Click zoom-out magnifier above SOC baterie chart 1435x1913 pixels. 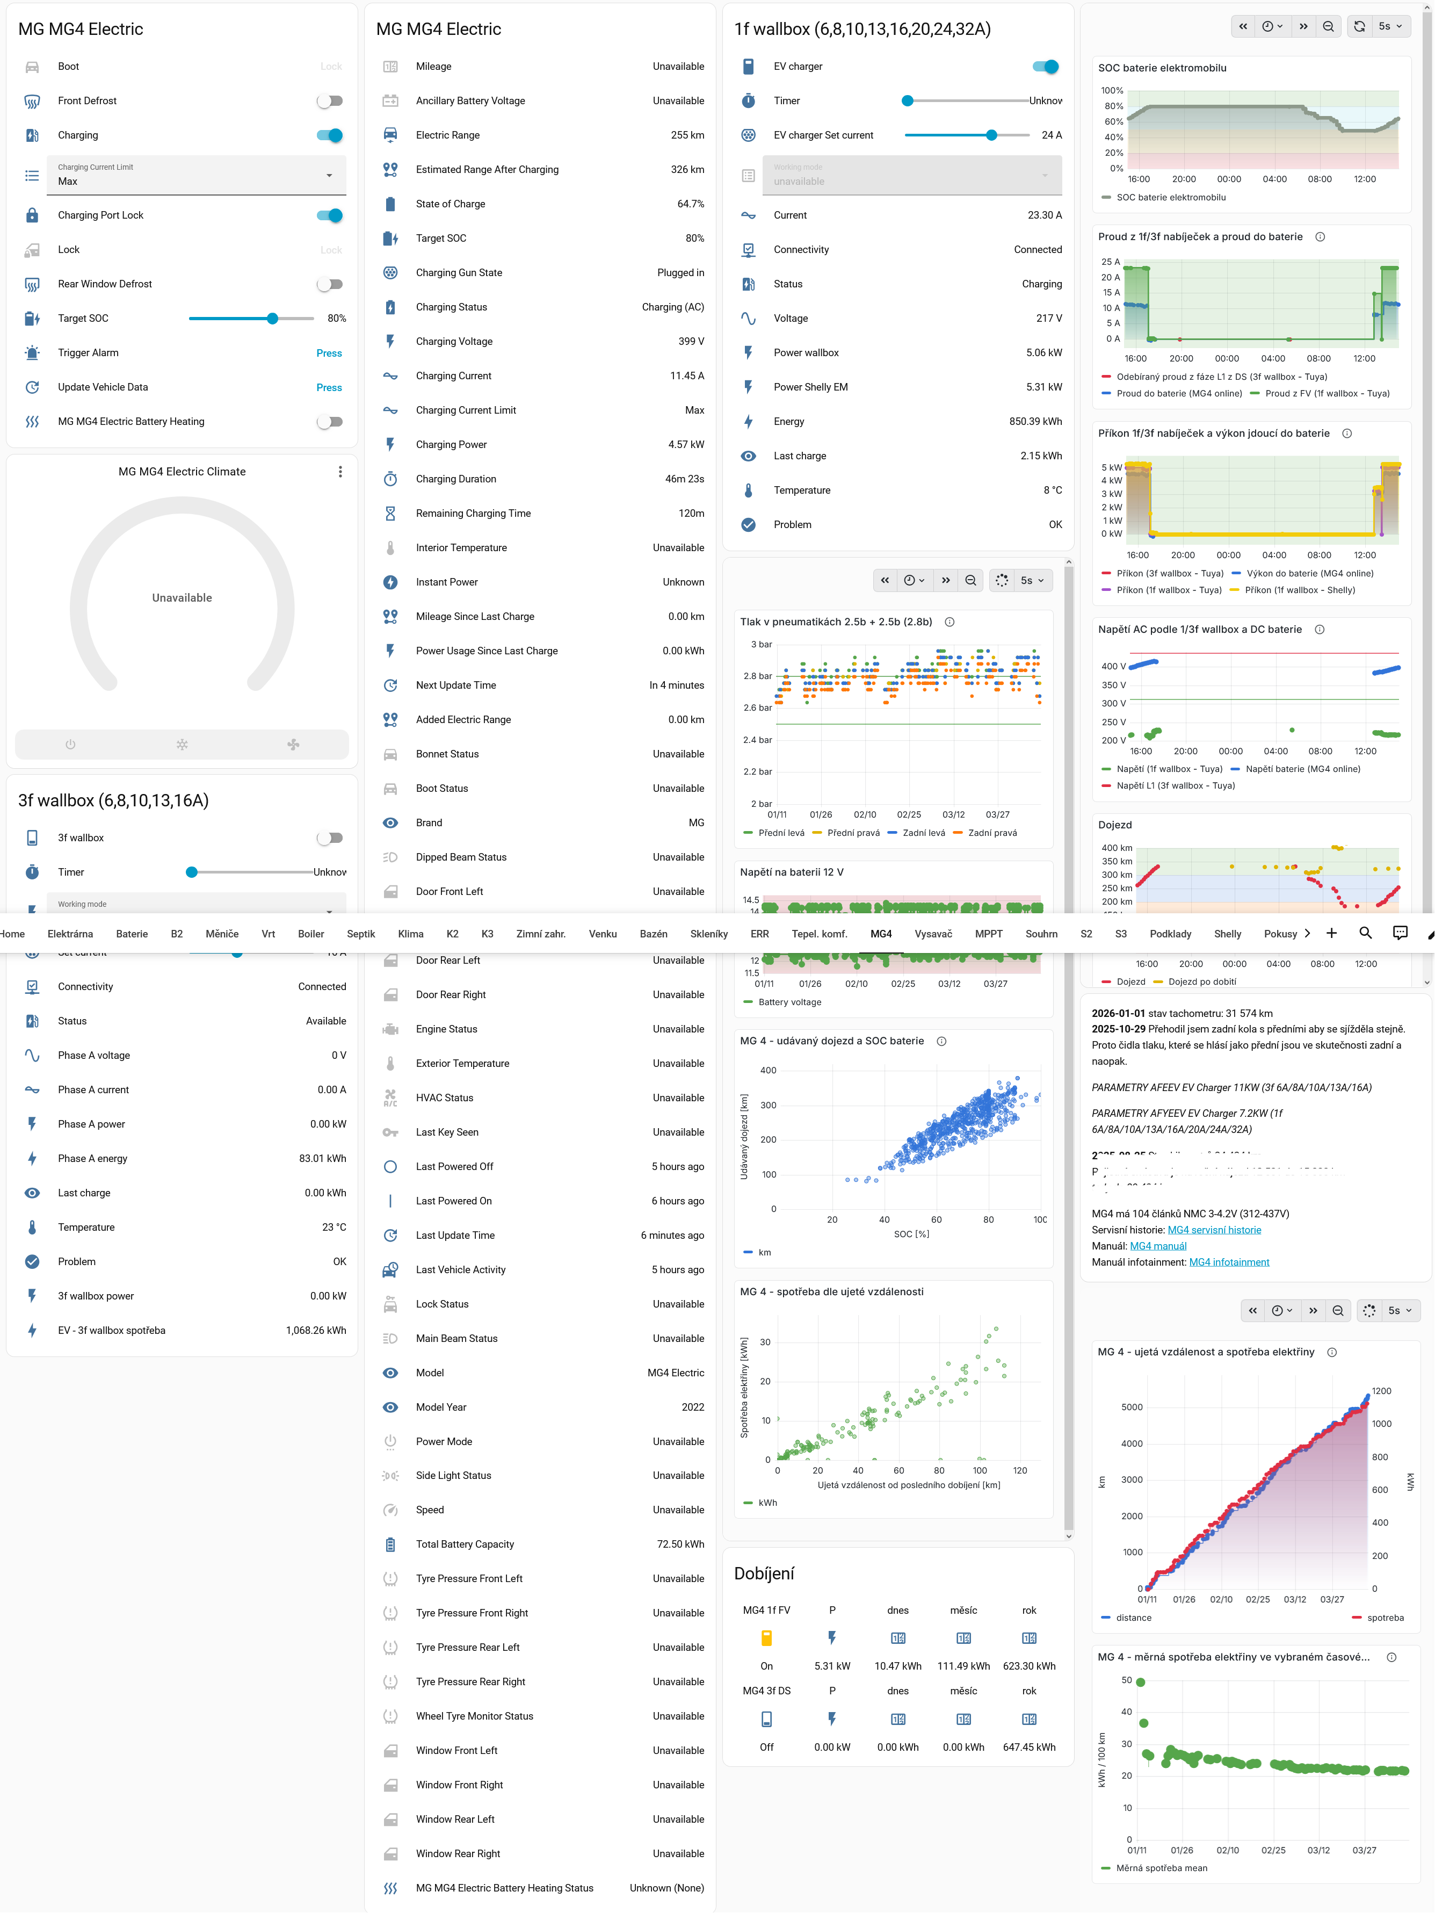point(1329,26)
